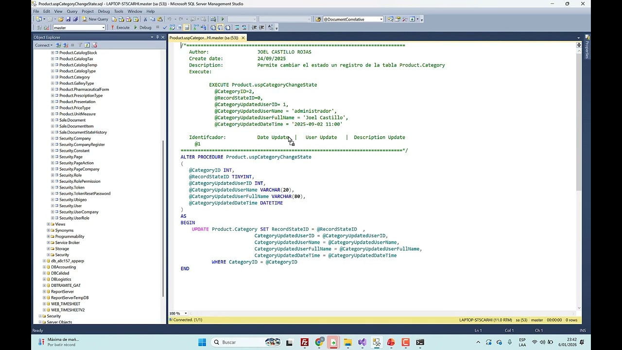Viewport: 622px width, 350px height.
Task: Toggle Results to Grid icon
Action: [220, 28]
